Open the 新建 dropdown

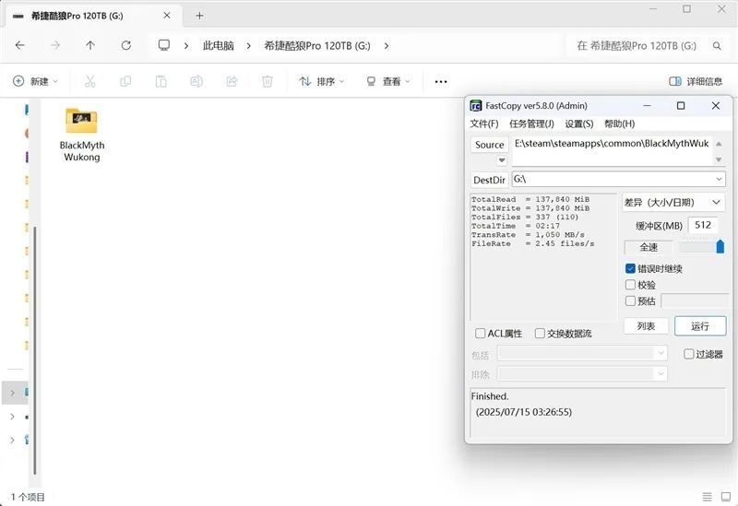pyautogui.click(x=35, y=81)
